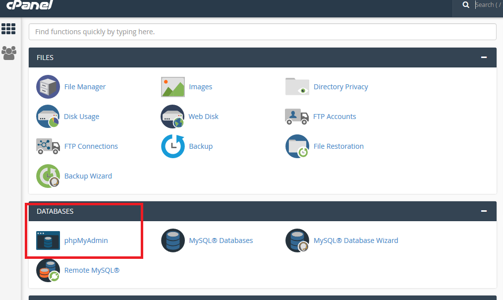
Task: Collapse the Databases section
Action: [484, 211]
